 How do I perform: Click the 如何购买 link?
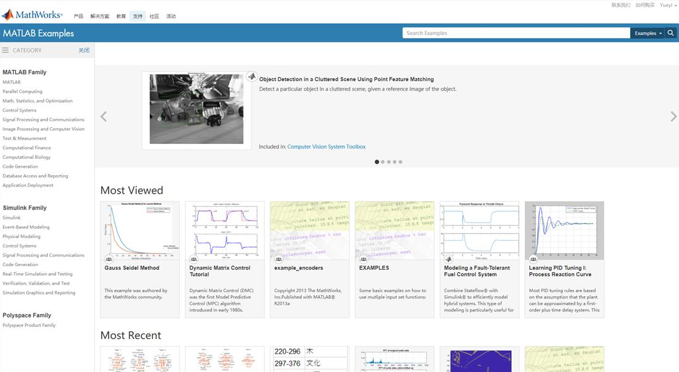click(x=645, y=5)
